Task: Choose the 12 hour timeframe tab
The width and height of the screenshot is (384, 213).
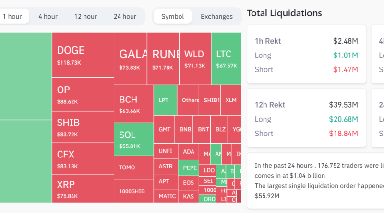Action: [x=85, y=16]
